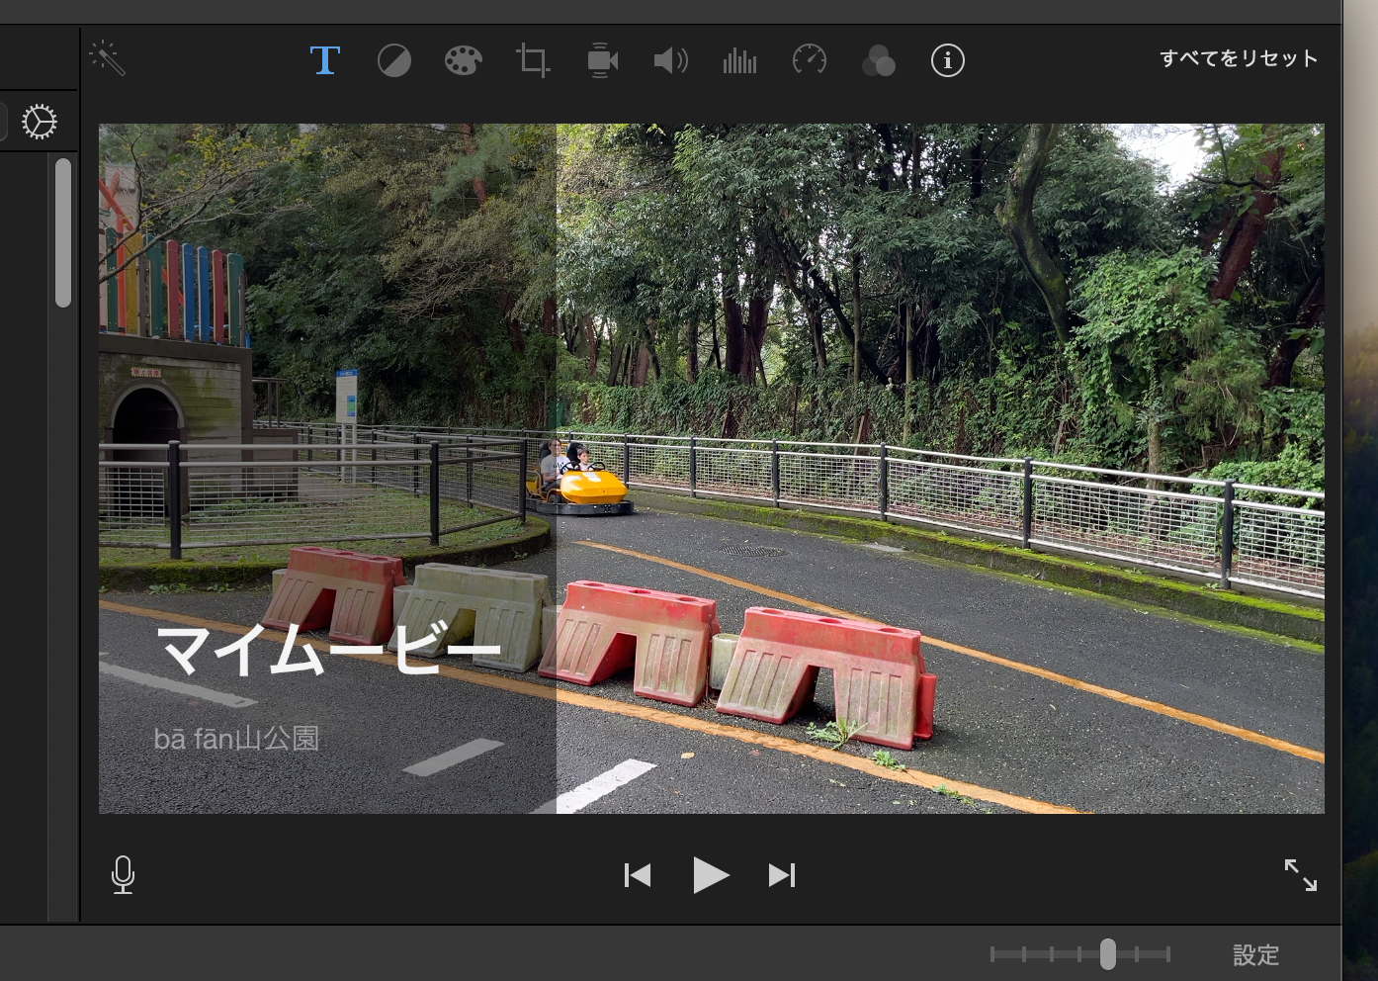This screenshot has width=1378, height=981.
Task: Open the 設定 timeline settings
Action: click(x=1255, y=955)
